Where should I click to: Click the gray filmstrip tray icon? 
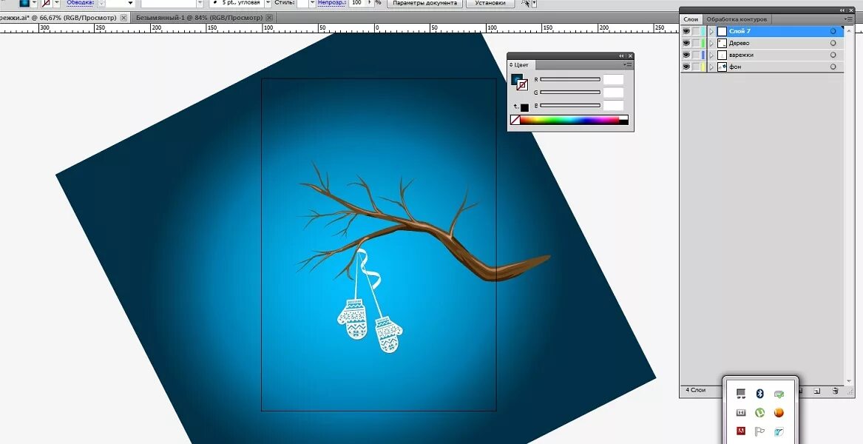tap(741, 412)
